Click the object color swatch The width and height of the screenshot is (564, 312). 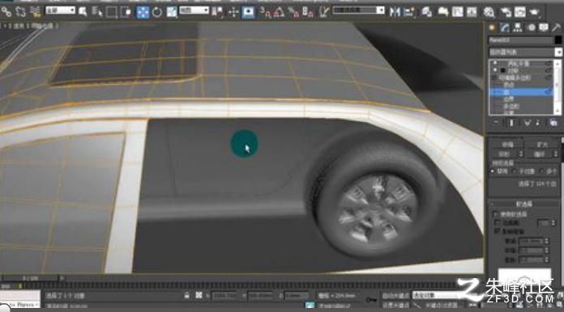(x=558, y=40)
